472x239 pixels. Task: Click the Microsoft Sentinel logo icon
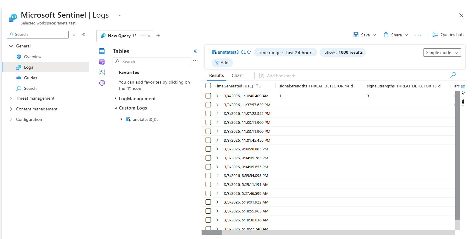click(13, 18)
